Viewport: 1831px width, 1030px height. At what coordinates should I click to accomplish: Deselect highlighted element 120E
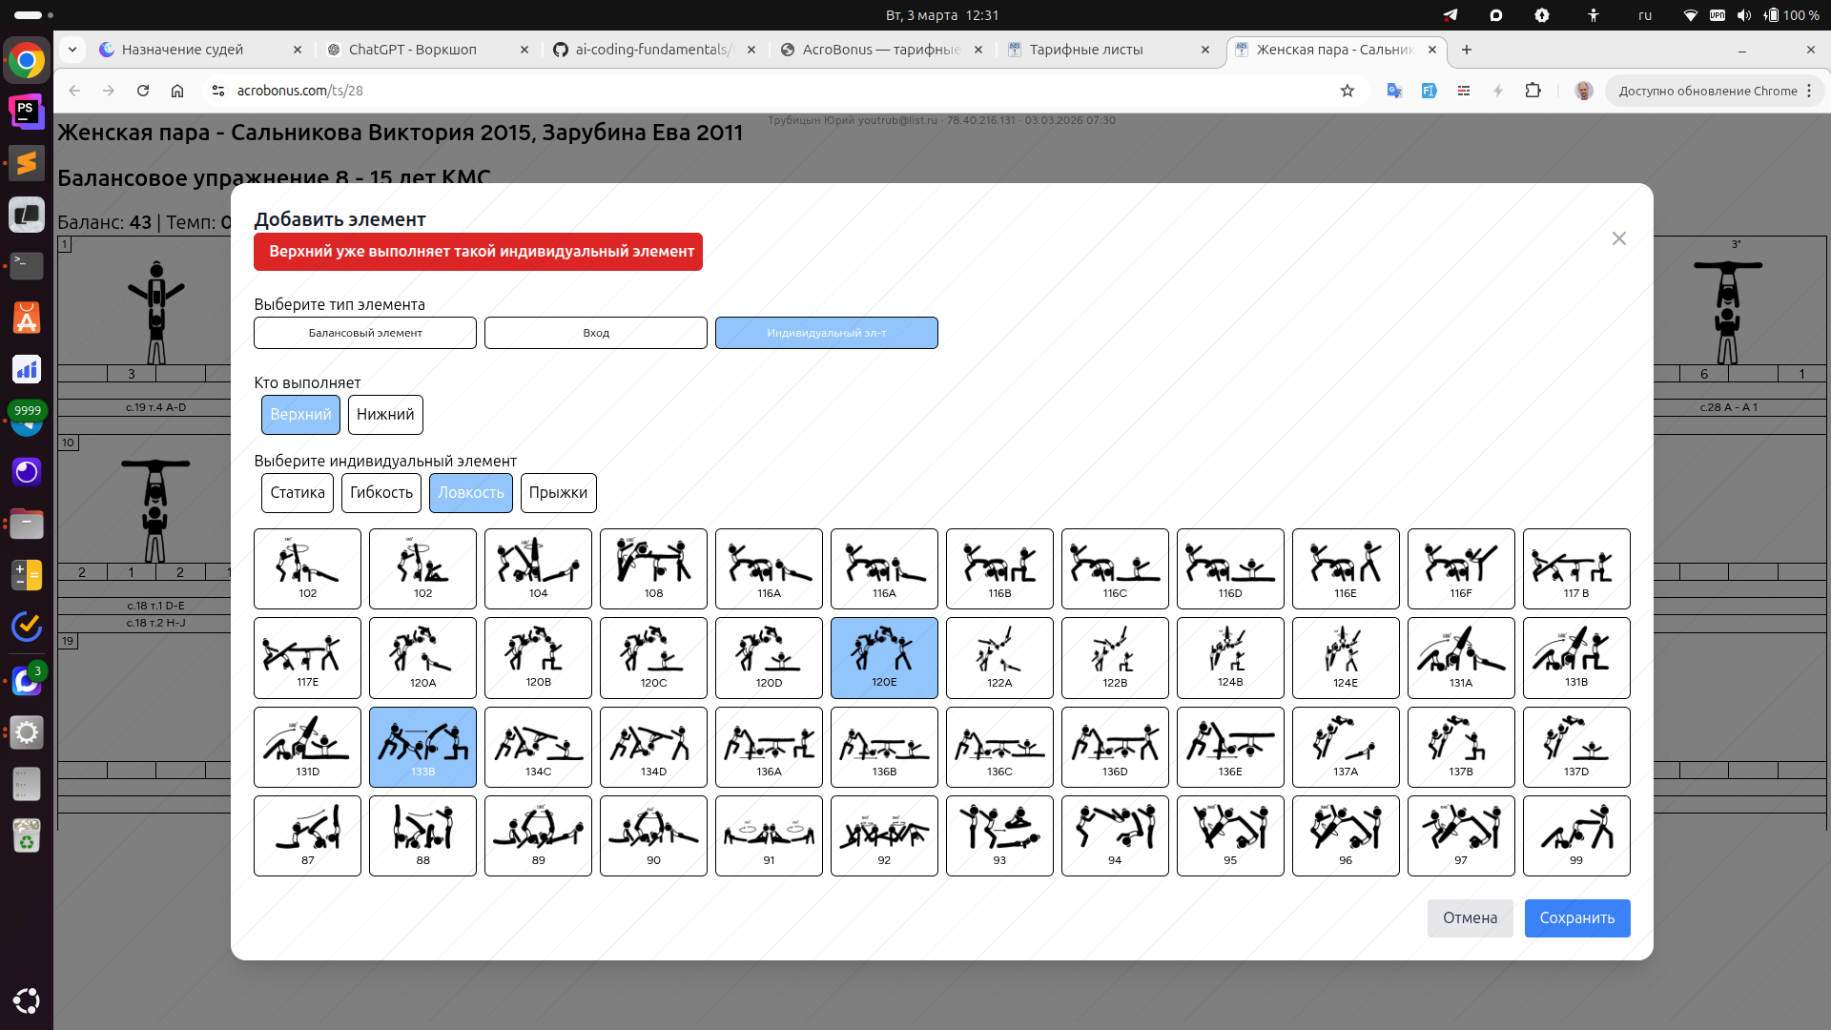(884, 658)
